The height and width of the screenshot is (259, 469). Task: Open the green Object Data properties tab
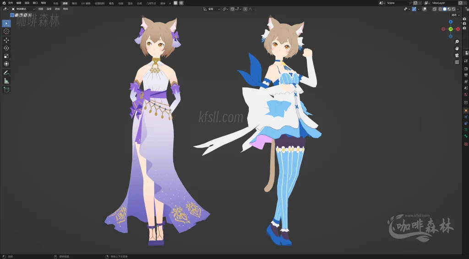point(466,130)
